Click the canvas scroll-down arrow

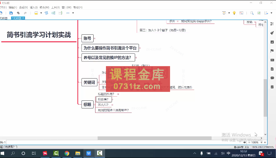click(266, 134)
